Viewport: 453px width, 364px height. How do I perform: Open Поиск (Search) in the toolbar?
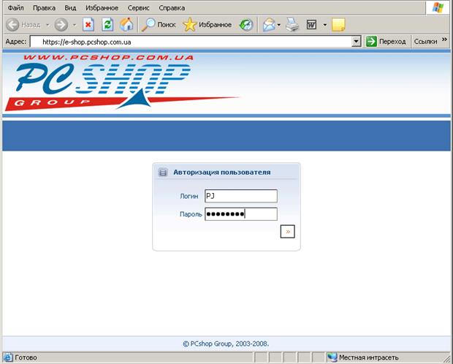click(159, 24)
